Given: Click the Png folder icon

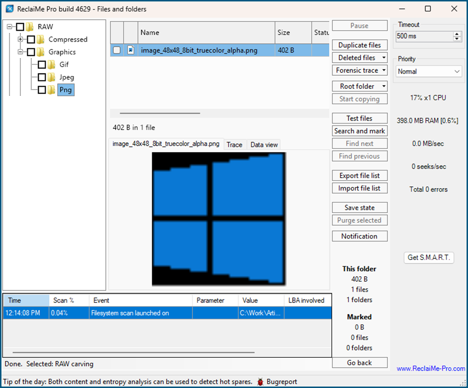Looking at the screenshot, I should coord(52,90).
